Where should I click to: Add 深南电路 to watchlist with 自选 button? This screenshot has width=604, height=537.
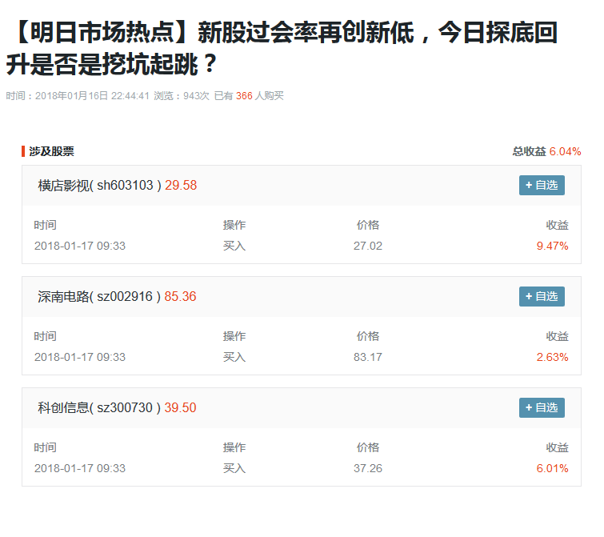coord(542,297)
